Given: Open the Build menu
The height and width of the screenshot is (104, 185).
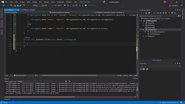Looking at the screenshot, I should click(28, 2).
